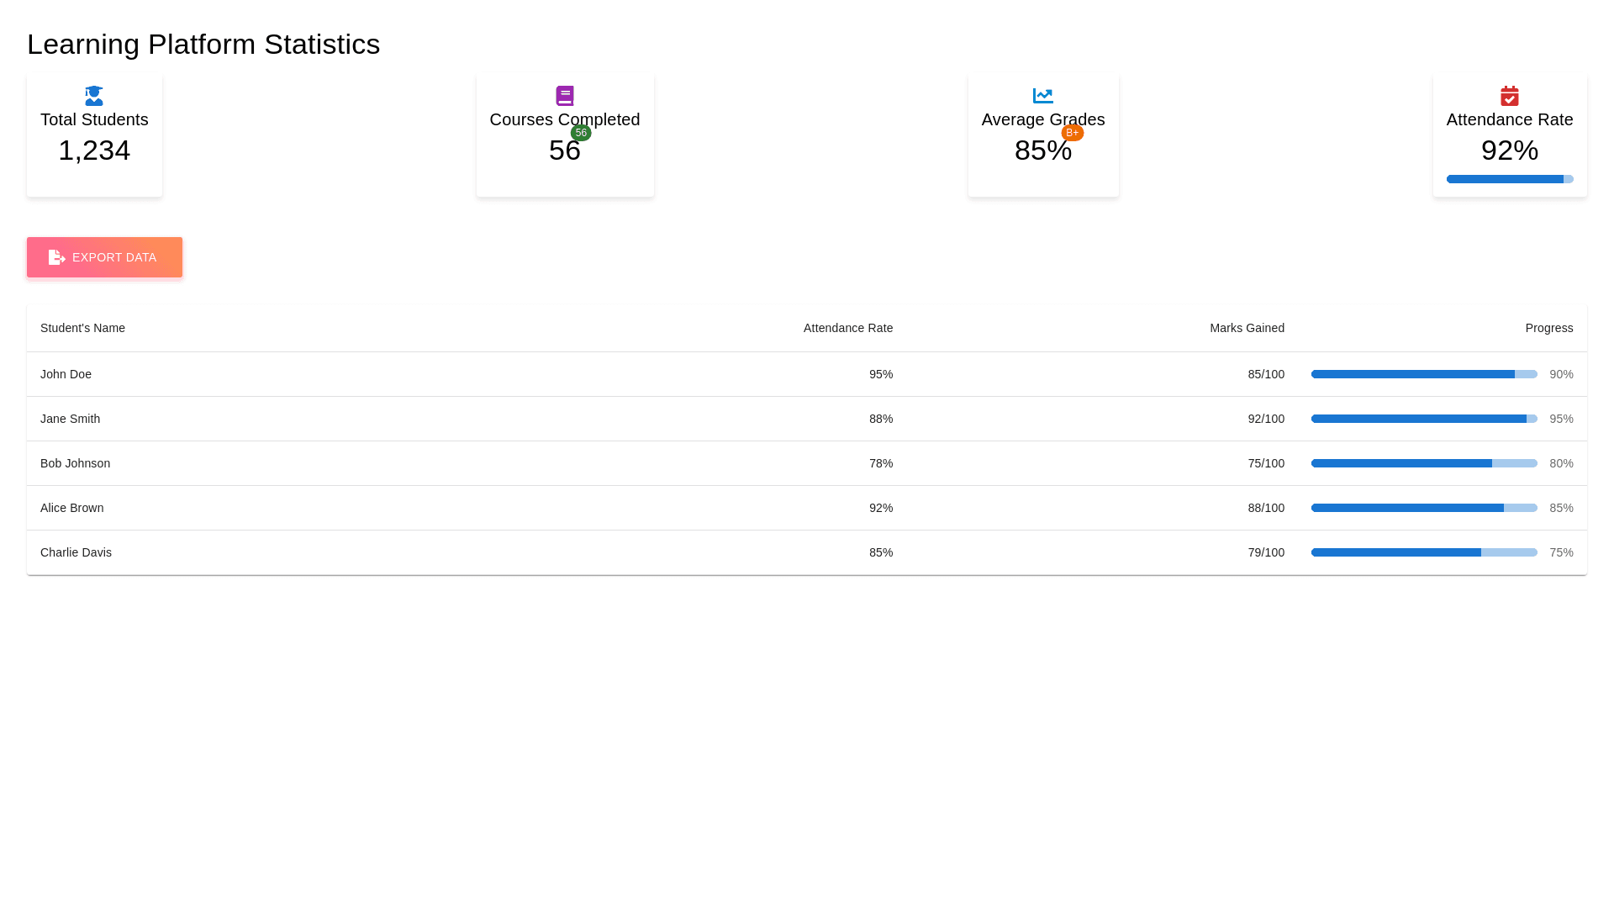
Task: Click the Marks Gained column header
Action: point(1247,328)
